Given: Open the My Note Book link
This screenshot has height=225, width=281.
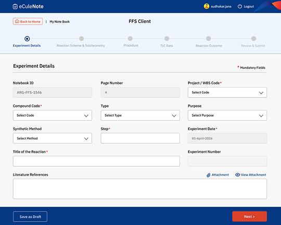Looking at the screenshot, I should coord(59,22).
